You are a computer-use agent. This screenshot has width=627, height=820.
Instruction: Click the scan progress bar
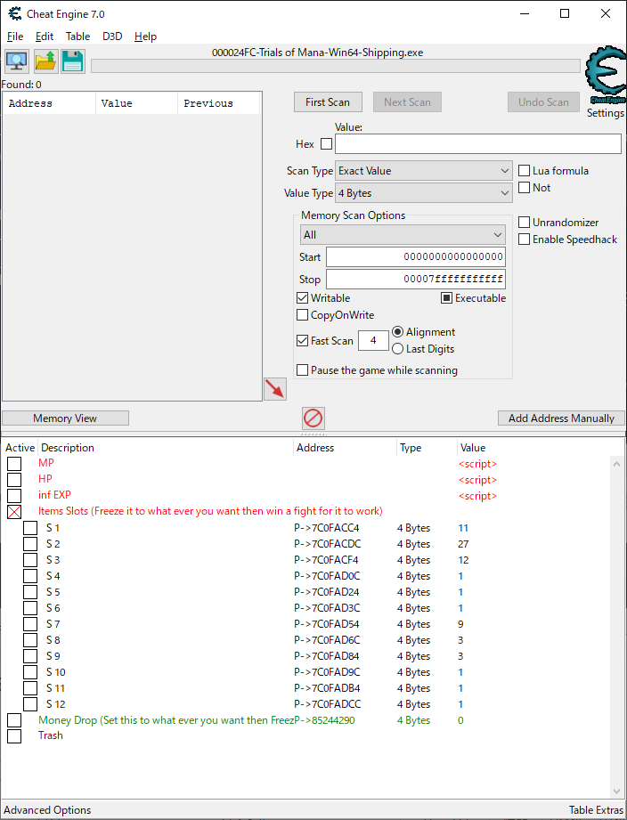[x=335, y=66]
